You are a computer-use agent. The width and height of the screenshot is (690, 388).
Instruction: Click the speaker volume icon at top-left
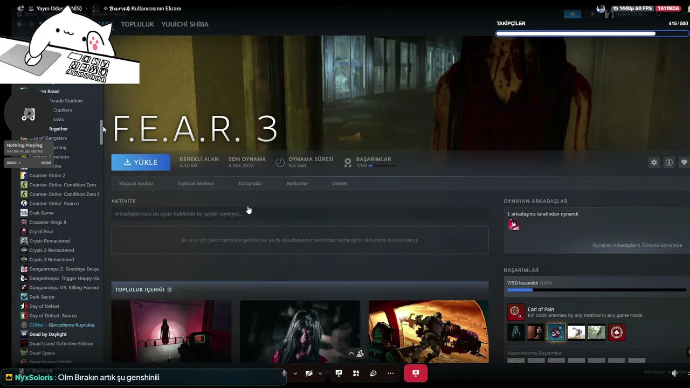(20, 9)
